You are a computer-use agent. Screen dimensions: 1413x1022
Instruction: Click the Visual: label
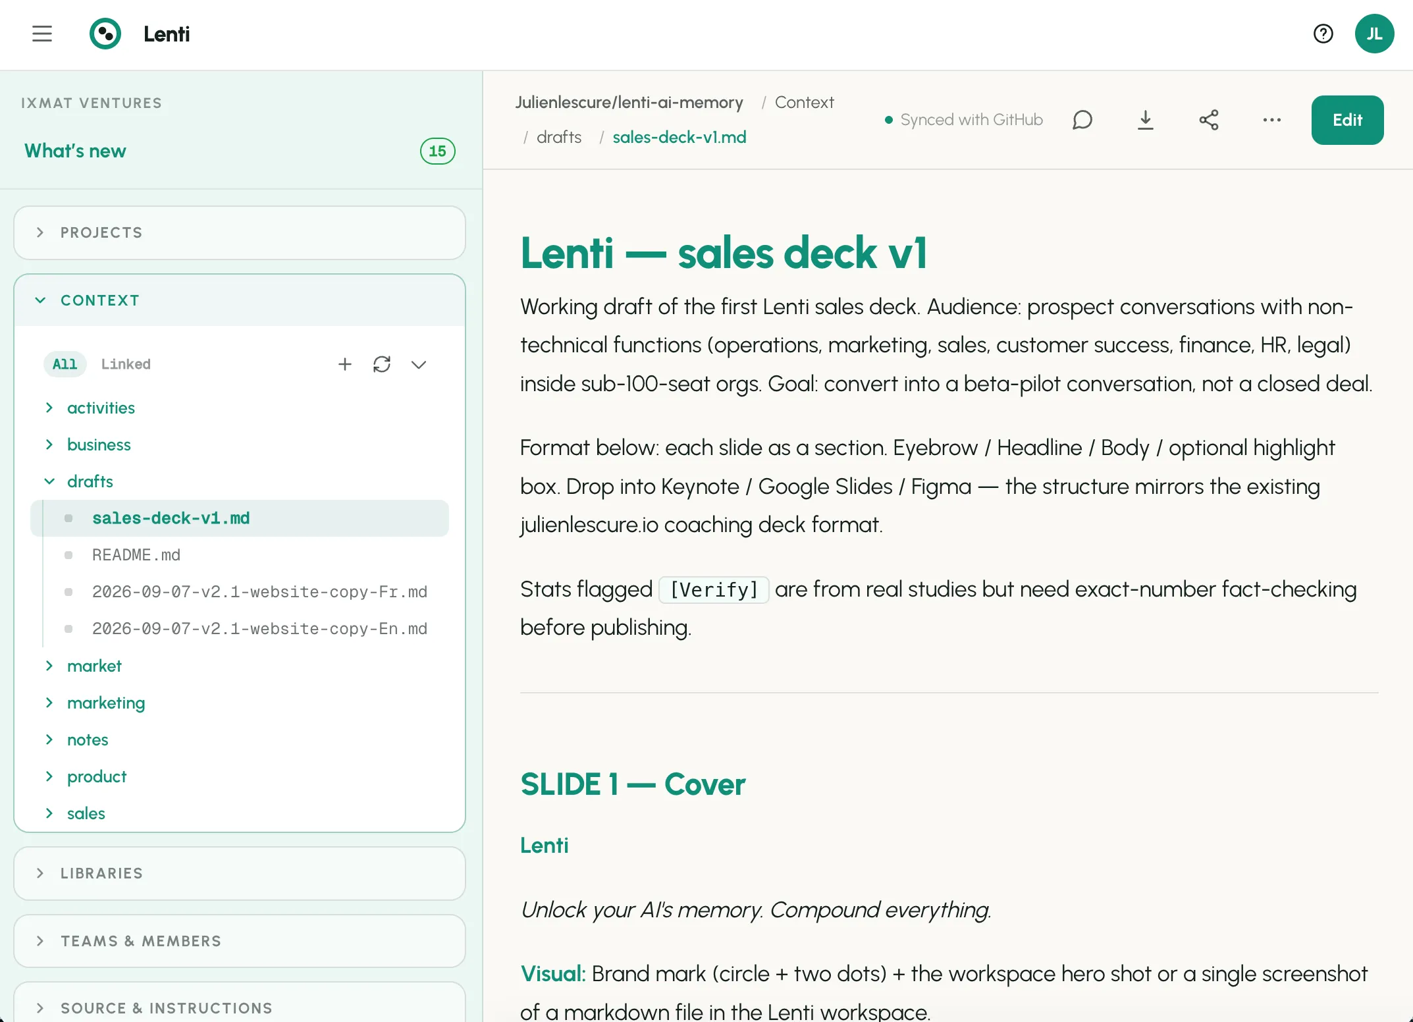point(552,974)
